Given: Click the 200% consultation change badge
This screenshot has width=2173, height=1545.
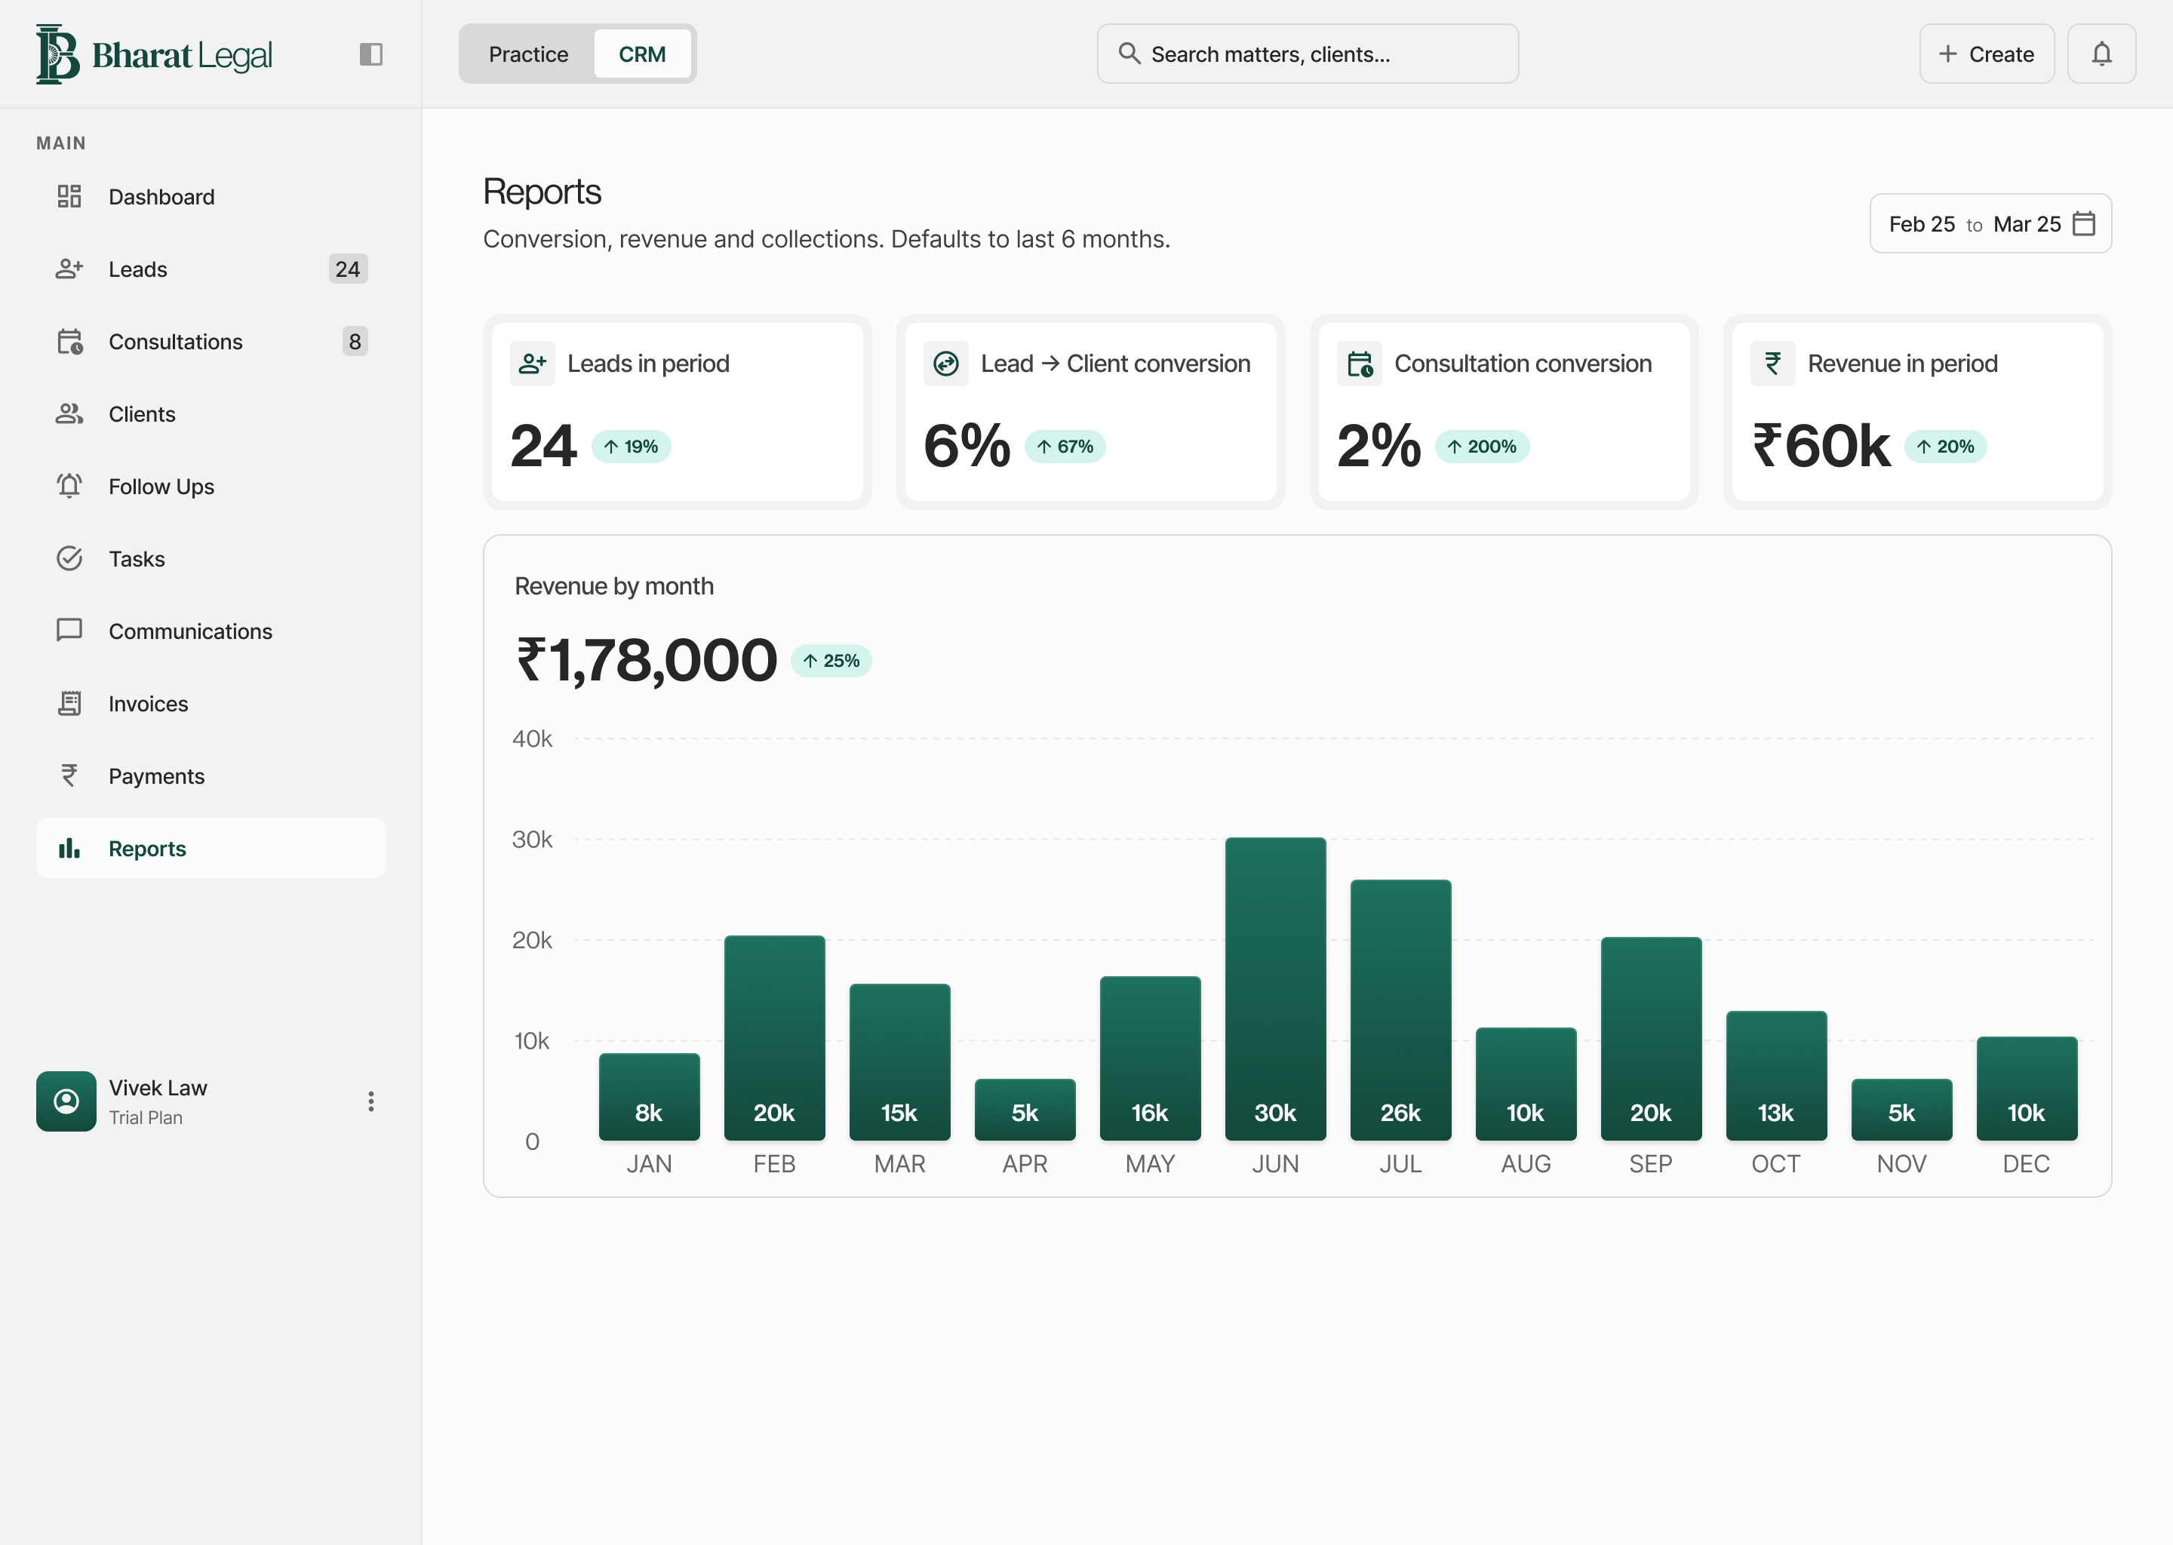Looking at the screenshot, I should click(x=1481, y=446).
